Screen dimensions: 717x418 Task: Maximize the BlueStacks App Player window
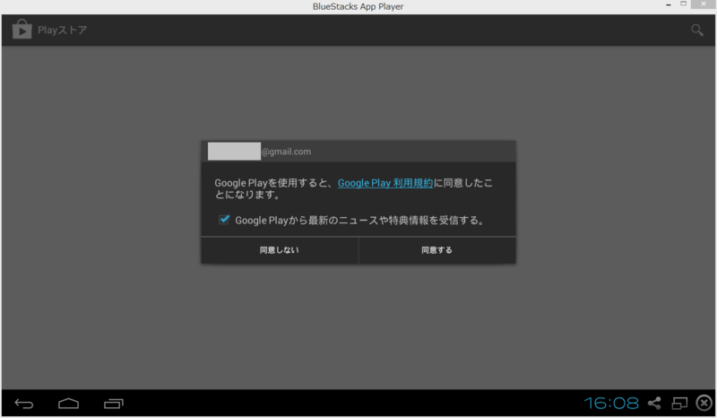(684, 4)
